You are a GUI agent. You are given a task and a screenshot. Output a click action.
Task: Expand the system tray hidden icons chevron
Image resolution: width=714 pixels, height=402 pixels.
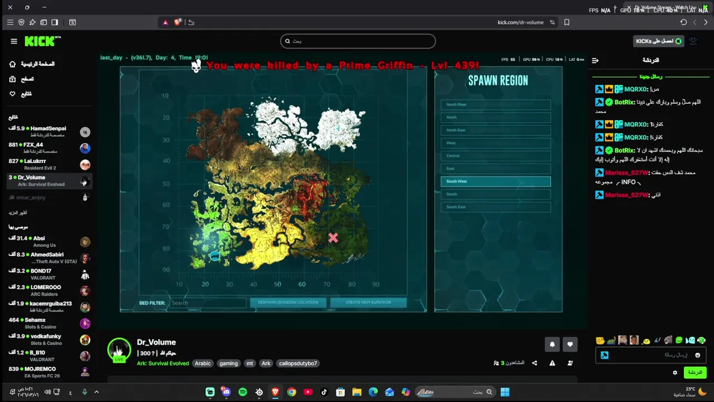97,392
